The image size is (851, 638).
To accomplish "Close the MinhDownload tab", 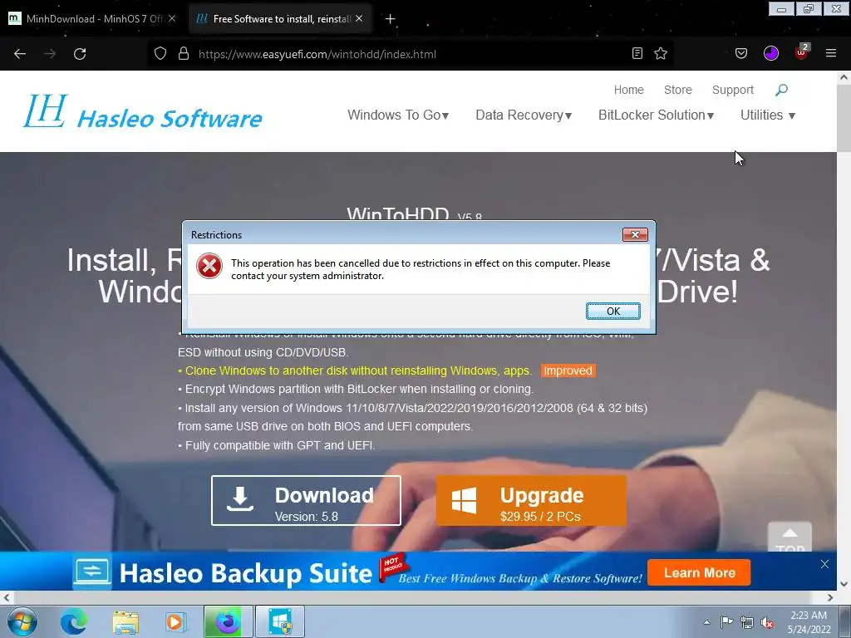I will [x=172, y=18].
